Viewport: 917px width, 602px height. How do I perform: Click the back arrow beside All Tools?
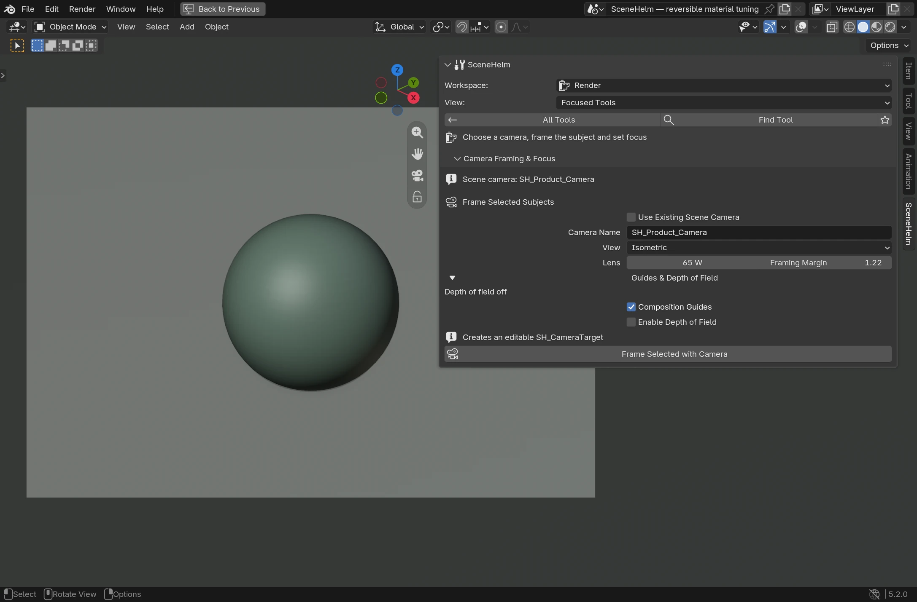click(x=452, y=120)
